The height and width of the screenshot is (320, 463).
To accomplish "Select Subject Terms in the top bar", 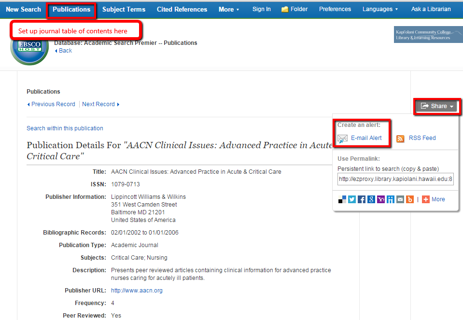I will coord(124,10).
